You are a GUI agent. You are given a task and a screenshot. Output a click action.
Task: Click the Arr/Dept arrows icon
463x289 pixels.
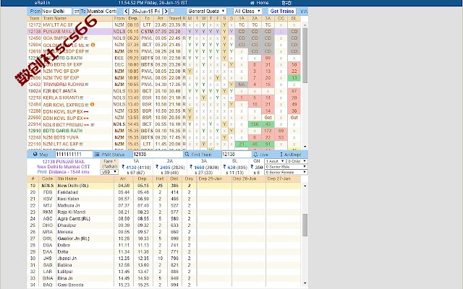point(281,154)
